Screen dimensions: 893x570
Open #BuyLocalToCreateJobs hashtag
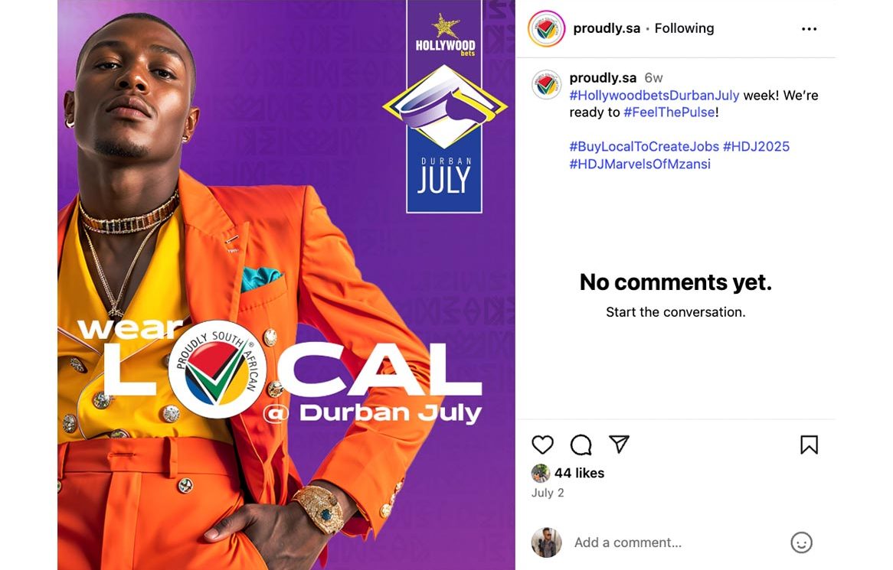tap(644, 147)
